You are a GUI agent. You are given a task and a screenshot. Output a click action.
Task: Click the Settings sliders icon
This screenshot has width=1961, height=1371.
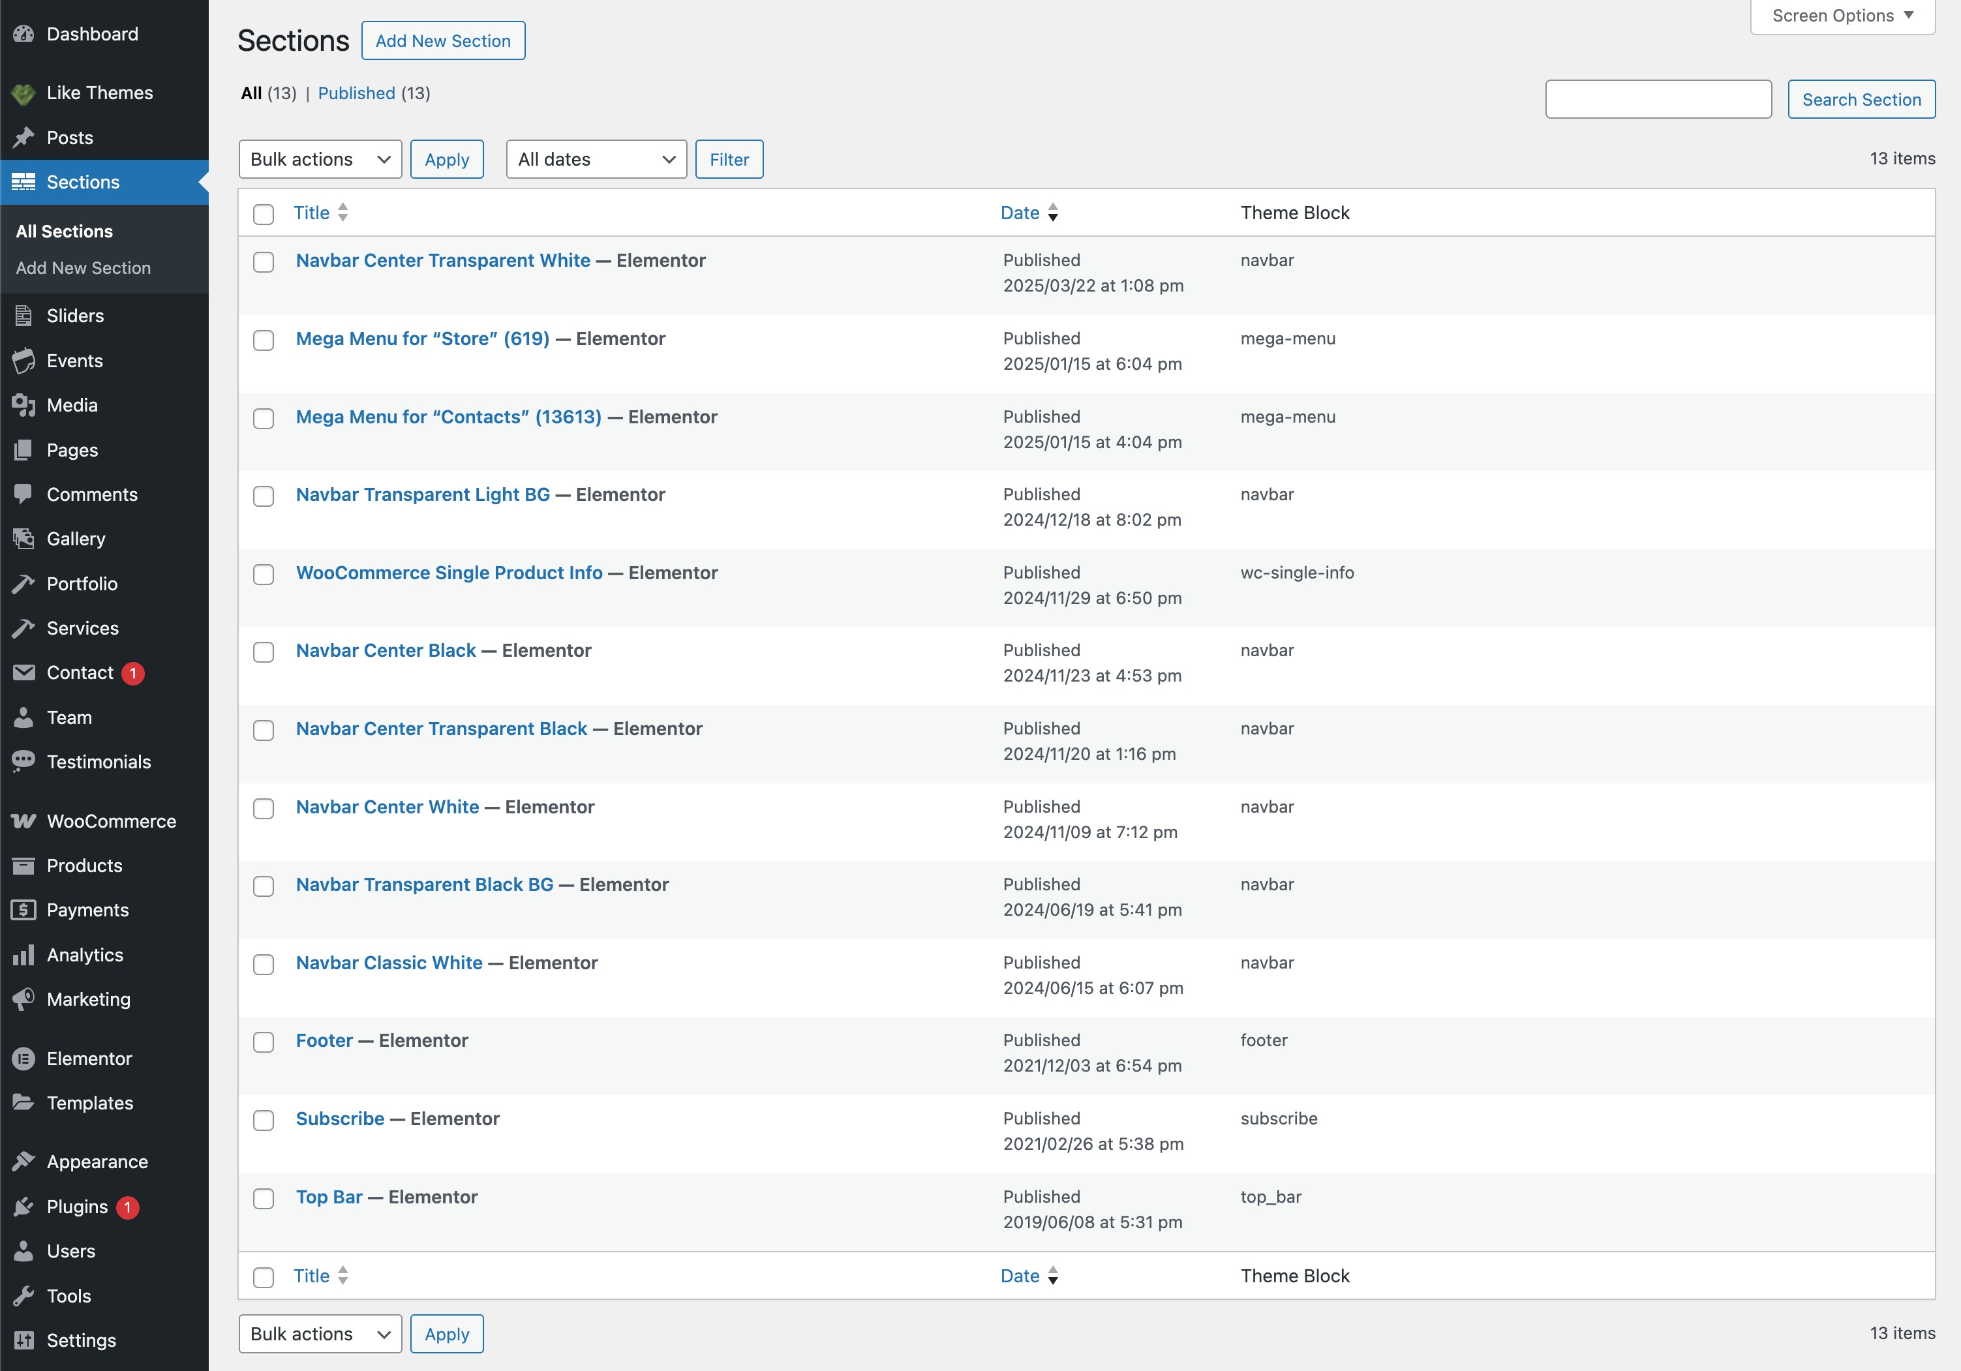pos(24,1340)
